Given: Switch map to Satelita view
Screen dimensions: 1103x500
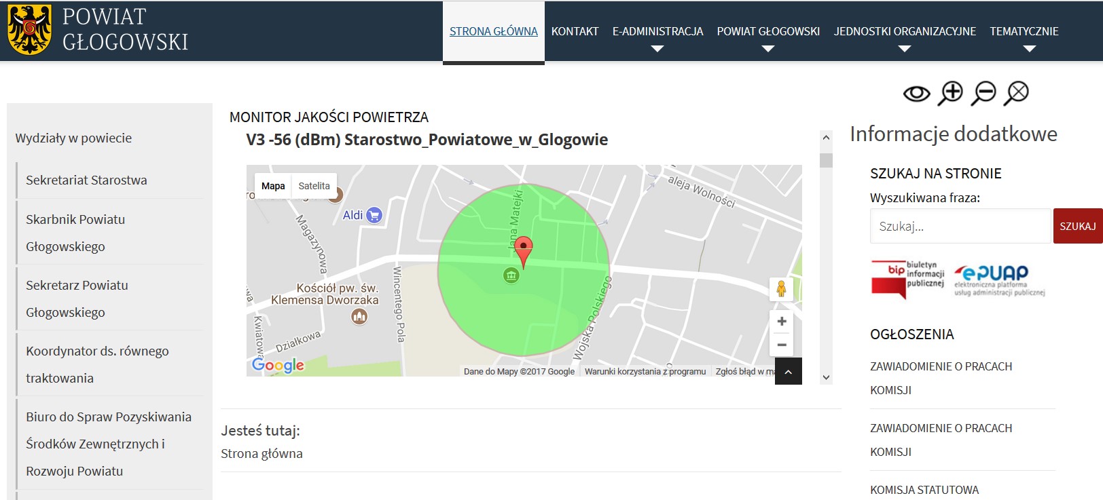Looking at the screenshot, I should pyautogui.click(x=314, y=186).
